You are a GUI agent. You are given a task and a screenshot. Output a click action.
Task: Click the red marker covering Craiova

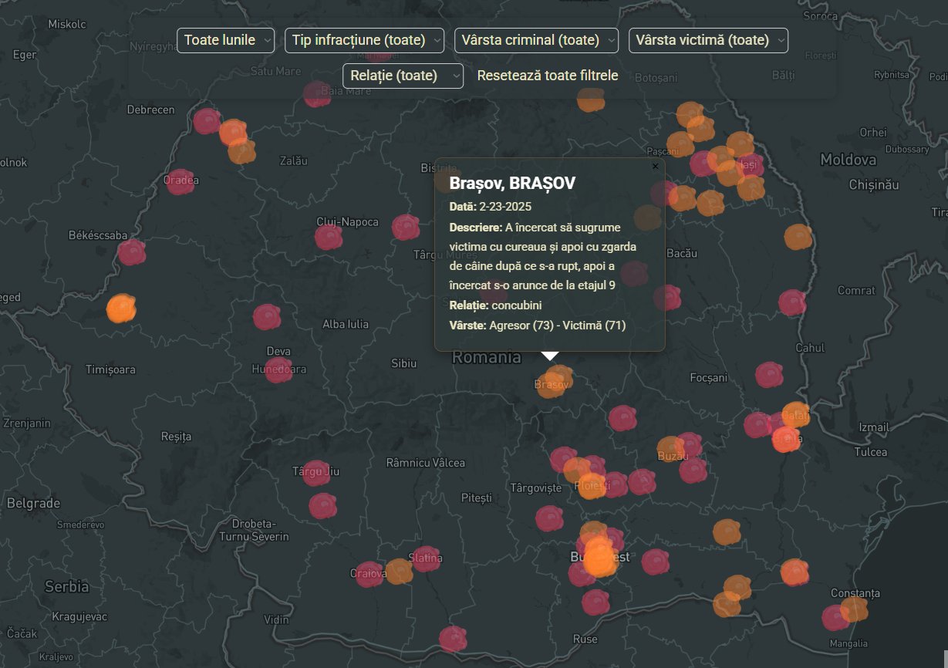(x=369, y=575)
